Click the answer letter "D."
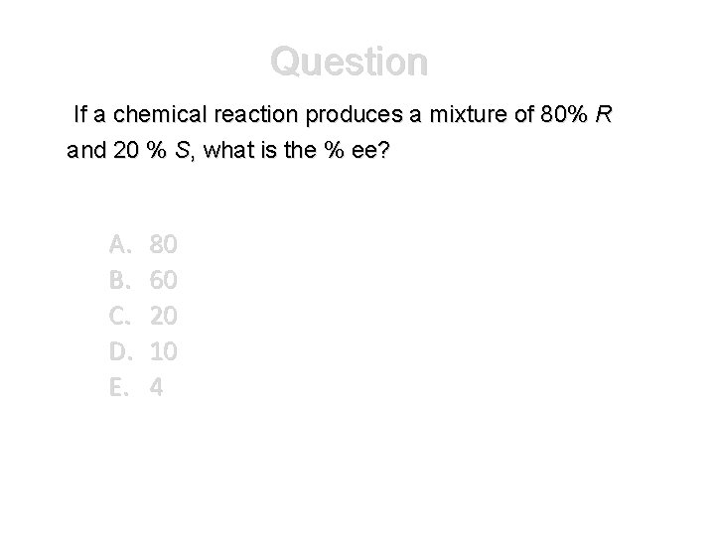This screenshot has width=715, height=536. (121, 351)
